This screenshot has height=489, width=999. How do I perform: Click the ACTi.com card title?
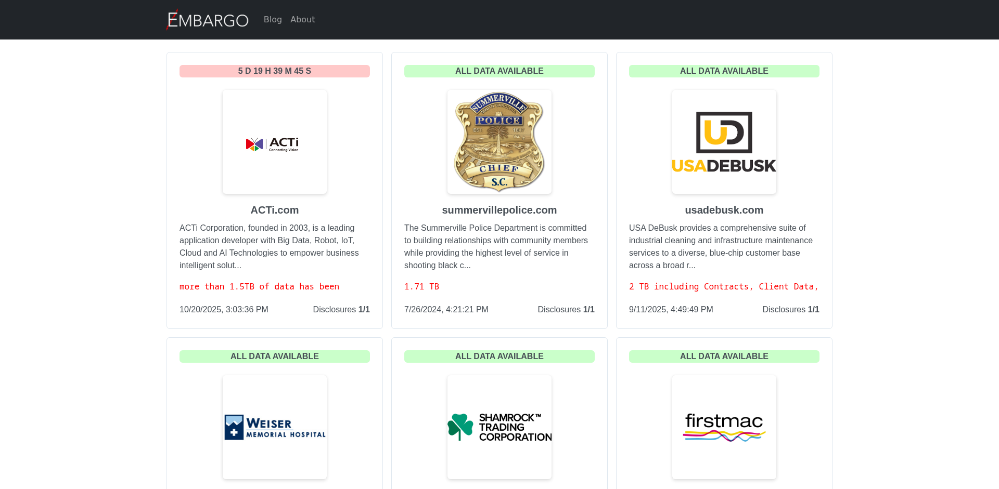click(274, 210)
